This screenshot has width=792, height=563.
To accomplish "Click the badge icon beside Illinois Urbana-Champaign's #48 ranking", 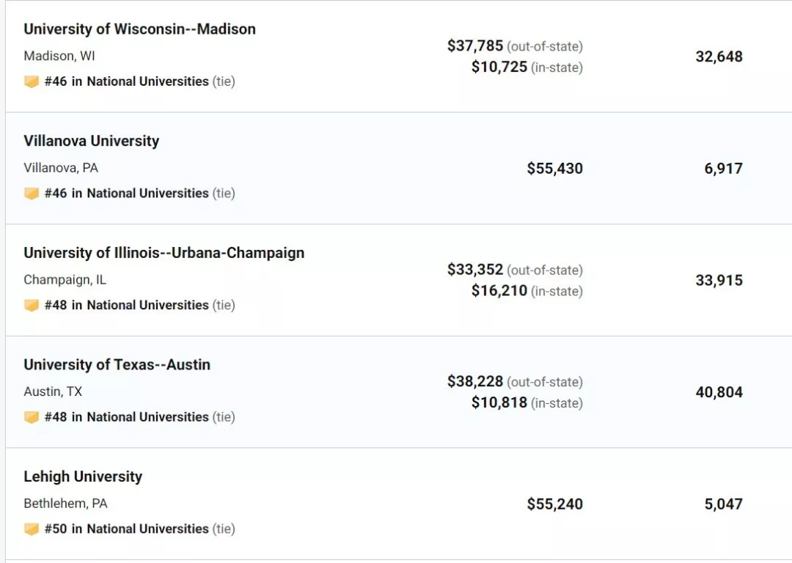I will coord(32,305).
